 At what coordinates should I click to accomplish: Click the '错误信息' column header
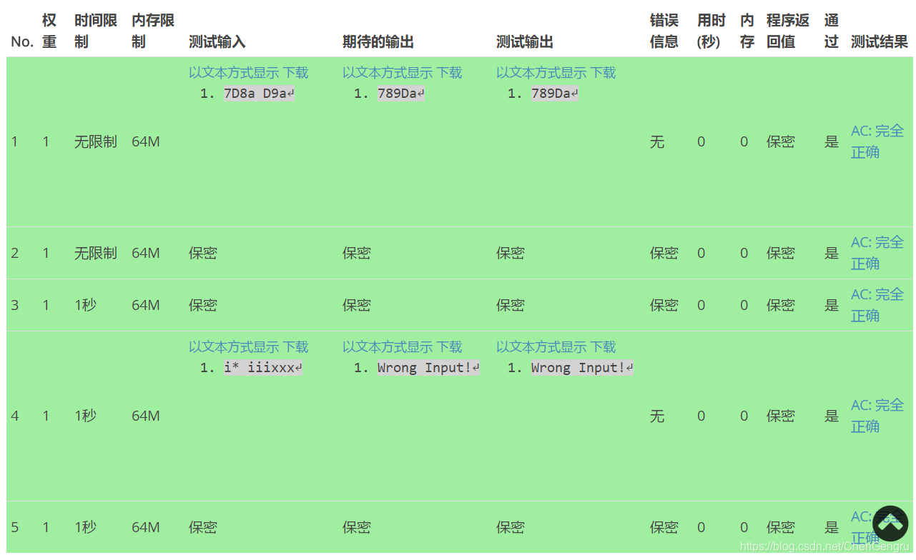pyautogui.click(x=664, y=31)
